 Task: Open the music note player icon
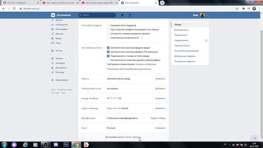[130, 15]
